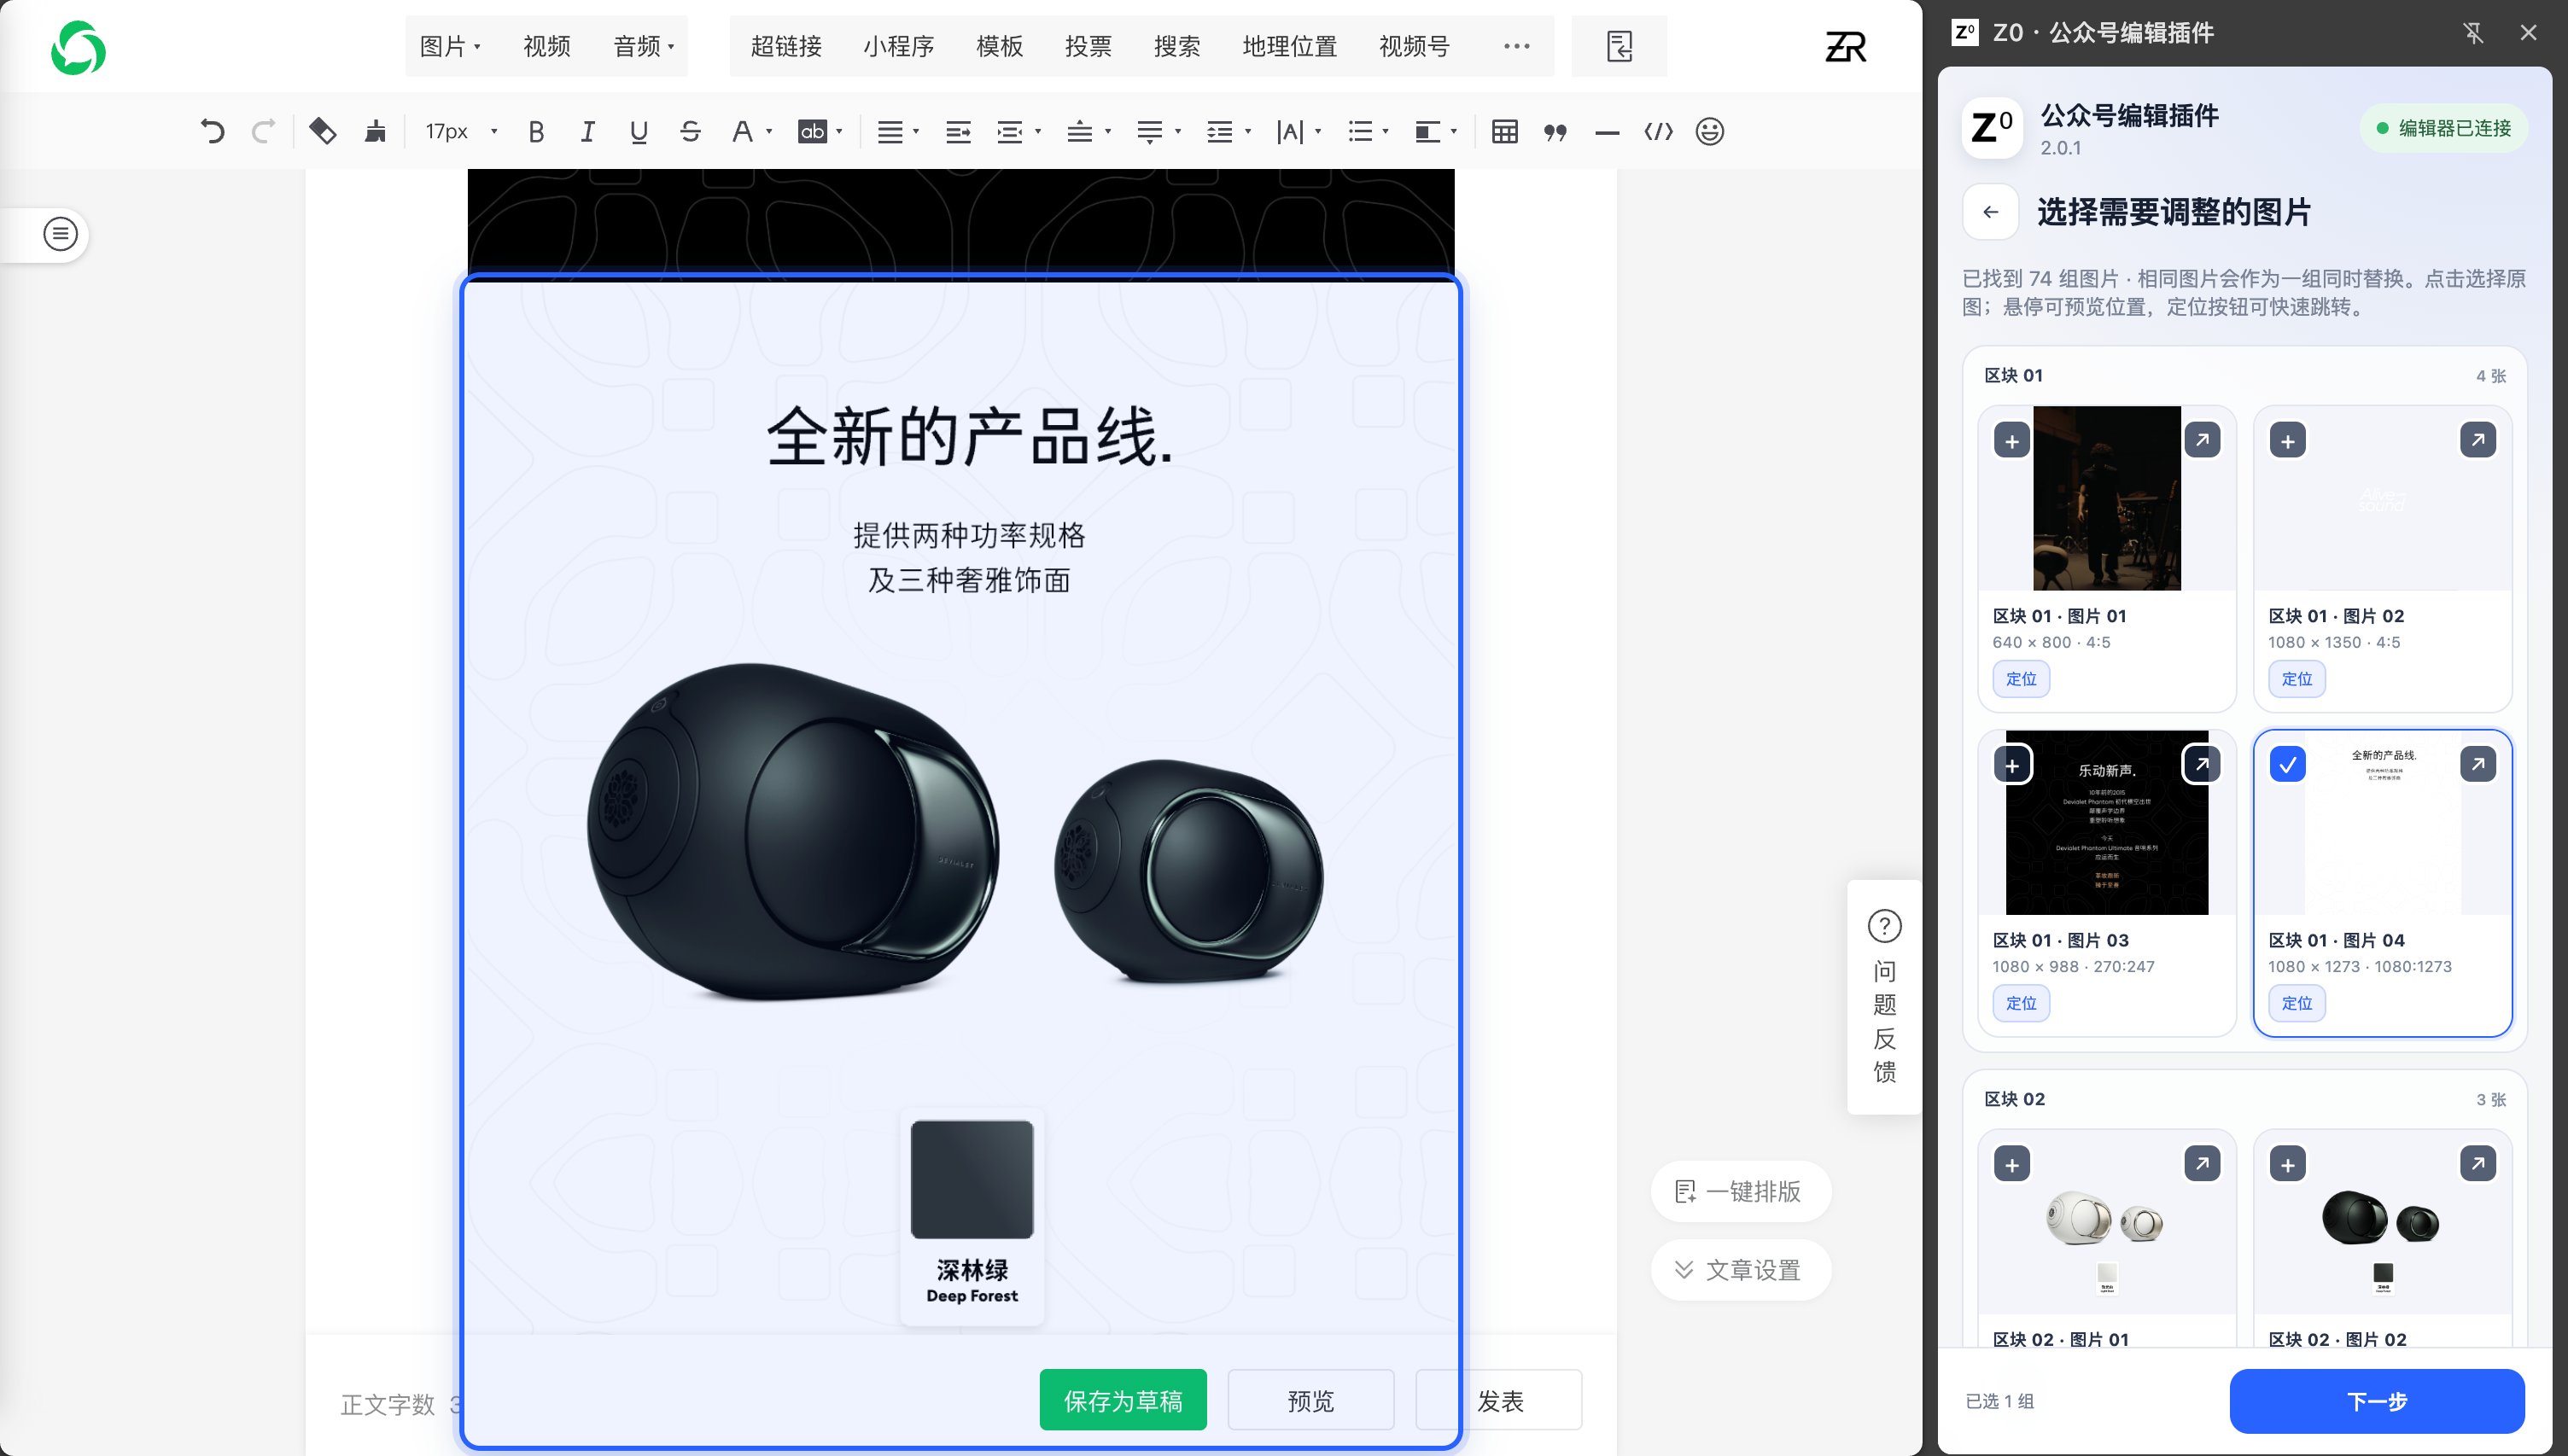Click the 下一步 button

click(2376, 1400)
